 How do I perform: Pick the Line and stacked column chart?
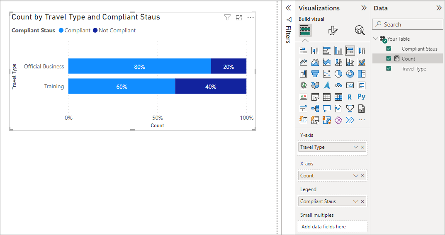[338, 62]
